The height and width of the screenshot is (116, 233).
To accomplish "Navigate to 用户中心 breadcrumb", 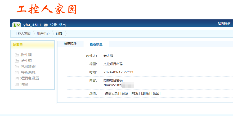I will (x=43, y=34).
